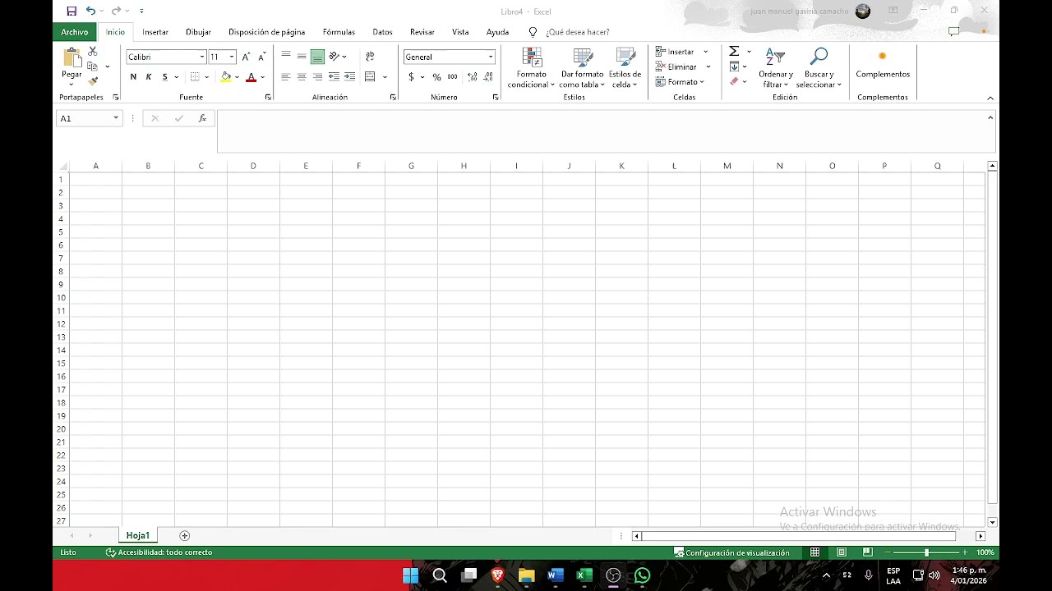Open the Formato cells button

680,81
